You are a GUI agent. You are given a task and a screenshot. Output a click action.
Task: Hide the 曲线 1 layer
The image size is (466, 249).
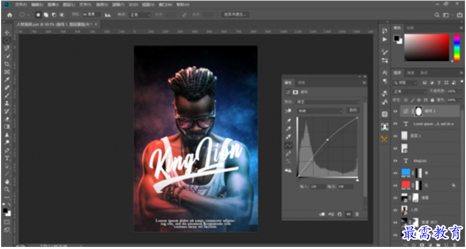[x=395, y=112]
